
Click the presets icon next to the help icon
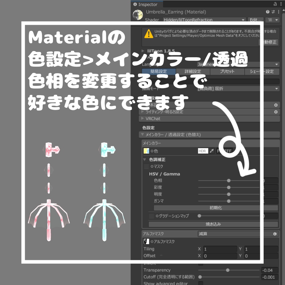(273, 12)
